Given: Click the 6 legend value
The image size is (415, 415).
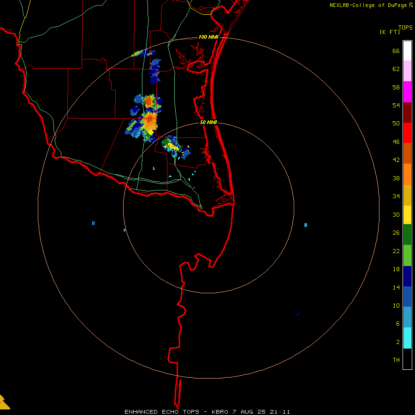Looking at the screenshot, I should click(x=398, y=323).
